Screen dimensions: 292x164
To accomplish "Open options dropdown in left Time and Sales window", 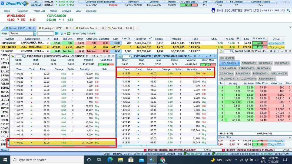I will point(101,56).
